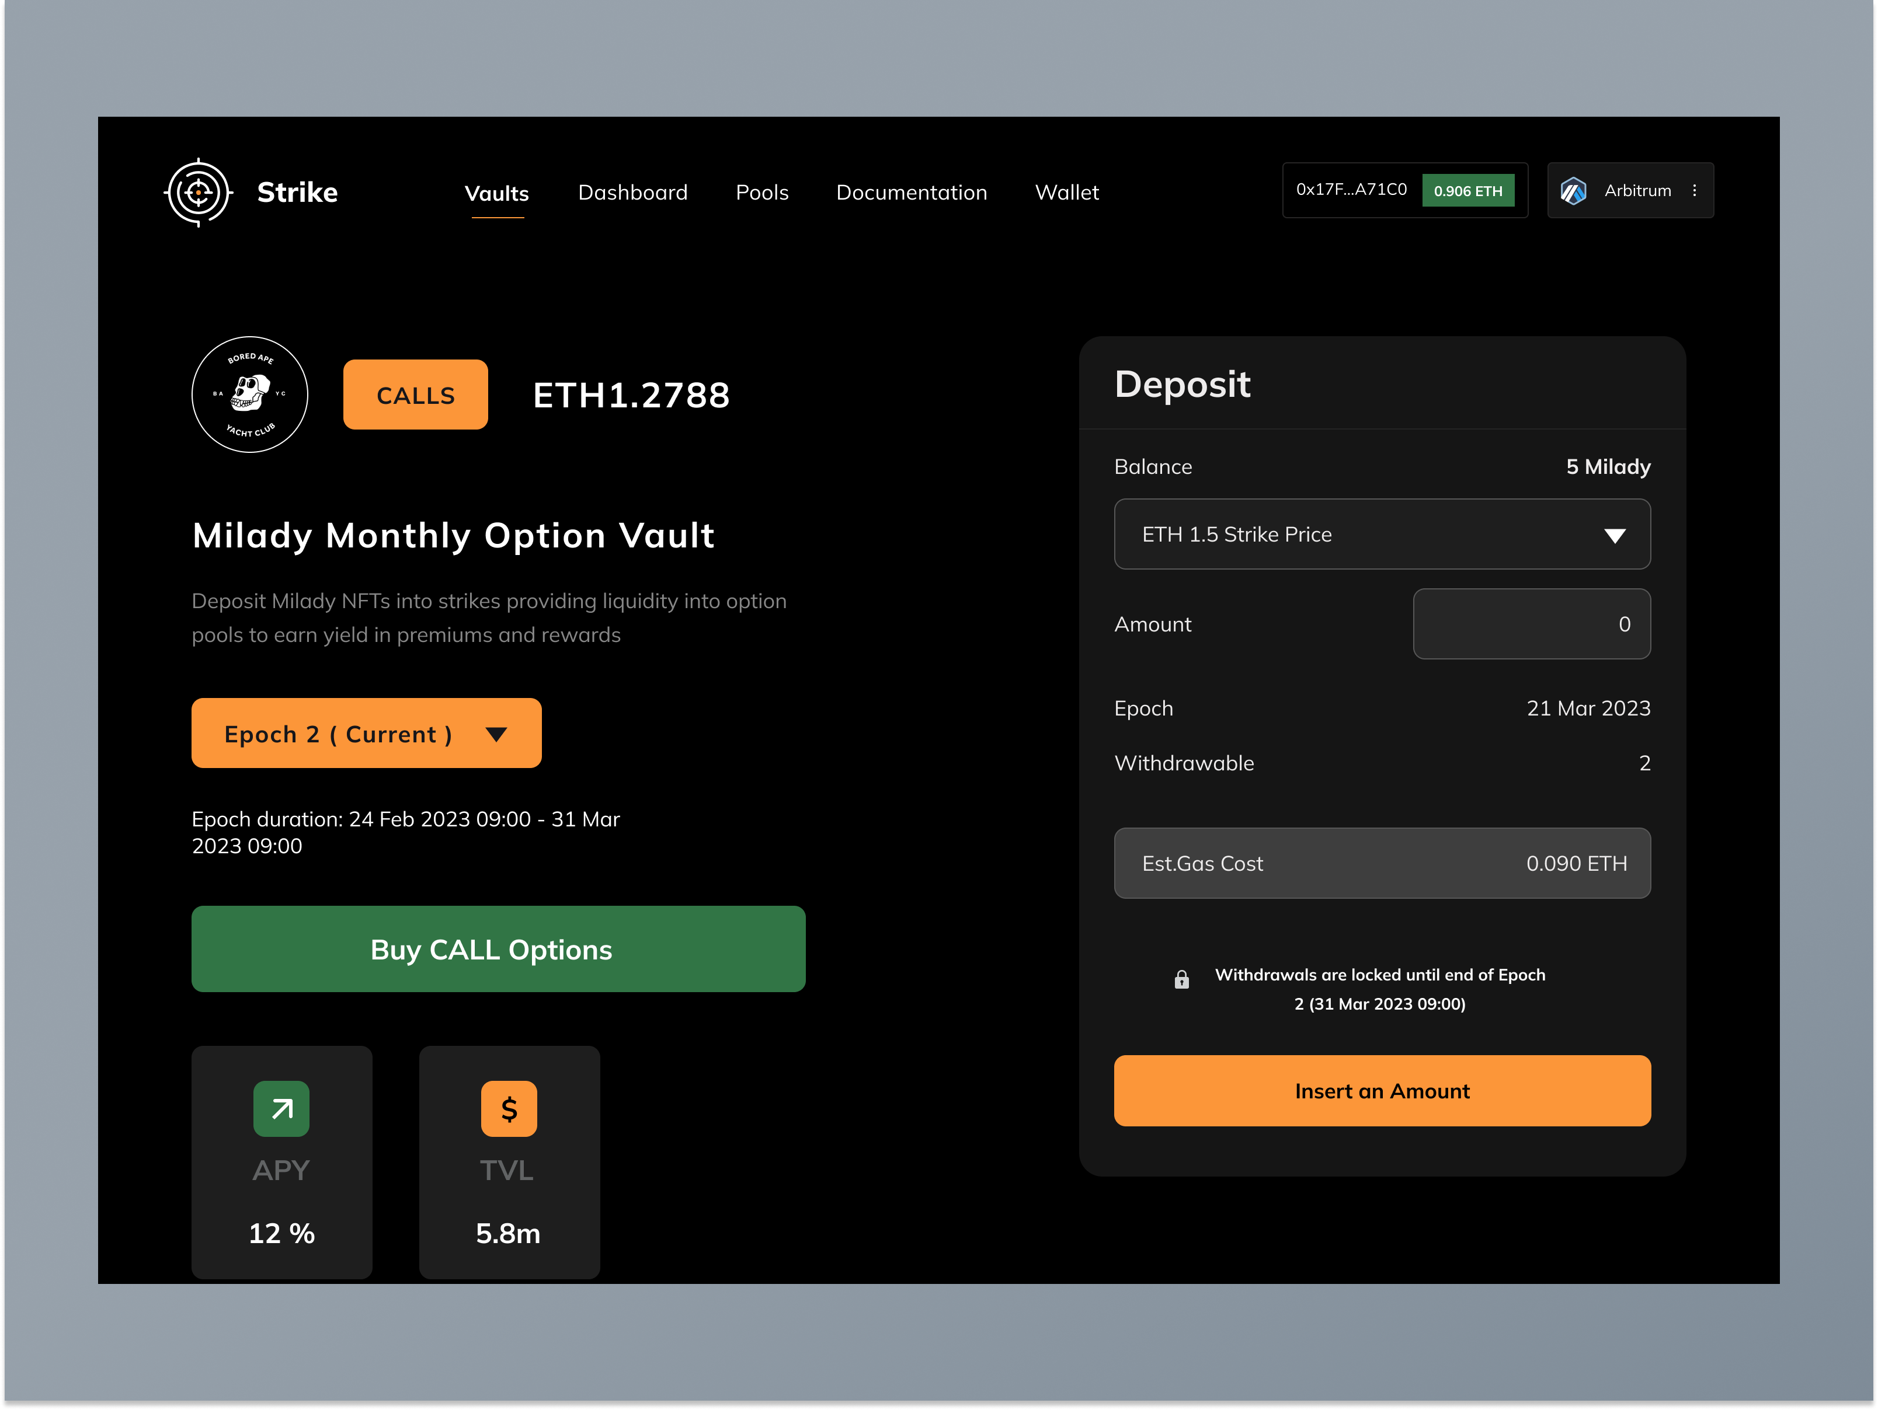Click the withdrawals locked notice text

pyautogui.click(x=1380, y=989)
